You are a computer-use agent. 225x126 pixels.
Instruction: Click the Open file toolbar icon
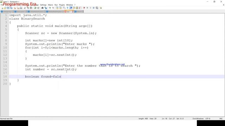pyautogui.click(x=5, y=8)
